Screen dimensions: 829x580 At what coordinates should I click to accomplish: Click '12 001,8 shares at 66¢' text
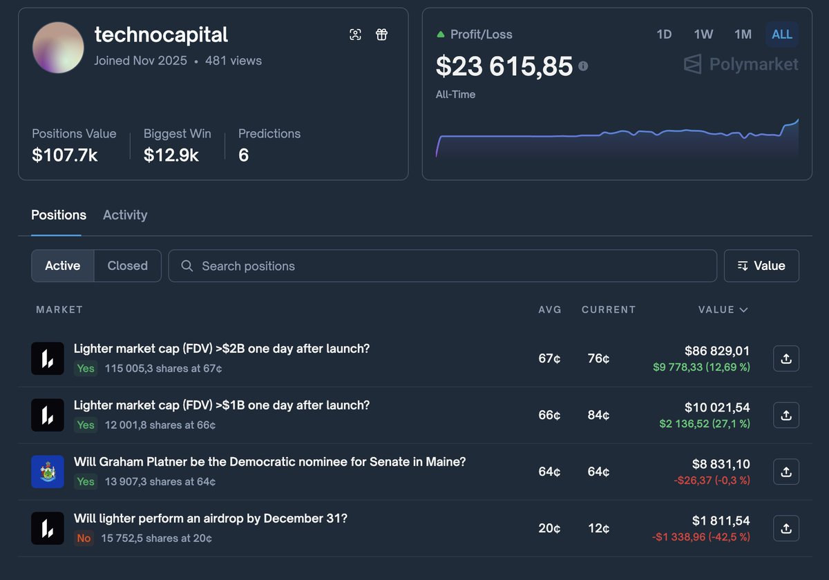(x=160, y=425)
